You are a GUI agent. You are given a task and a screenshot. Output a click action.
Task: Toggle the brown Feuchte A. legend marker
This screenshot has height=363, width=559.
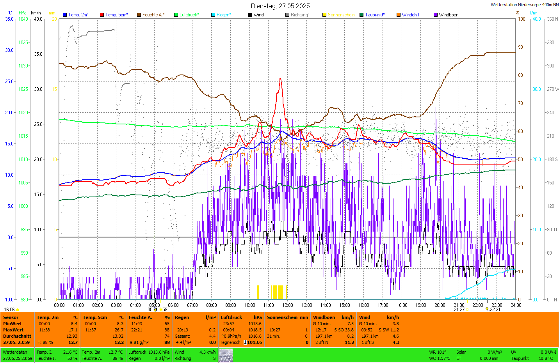(139, 15)
